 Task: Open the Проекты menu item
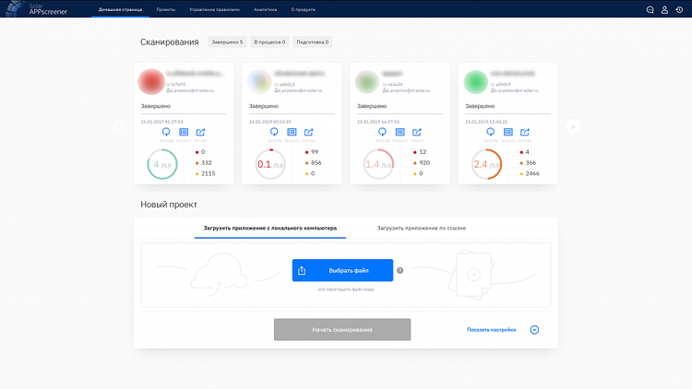[x=165, y=9]
